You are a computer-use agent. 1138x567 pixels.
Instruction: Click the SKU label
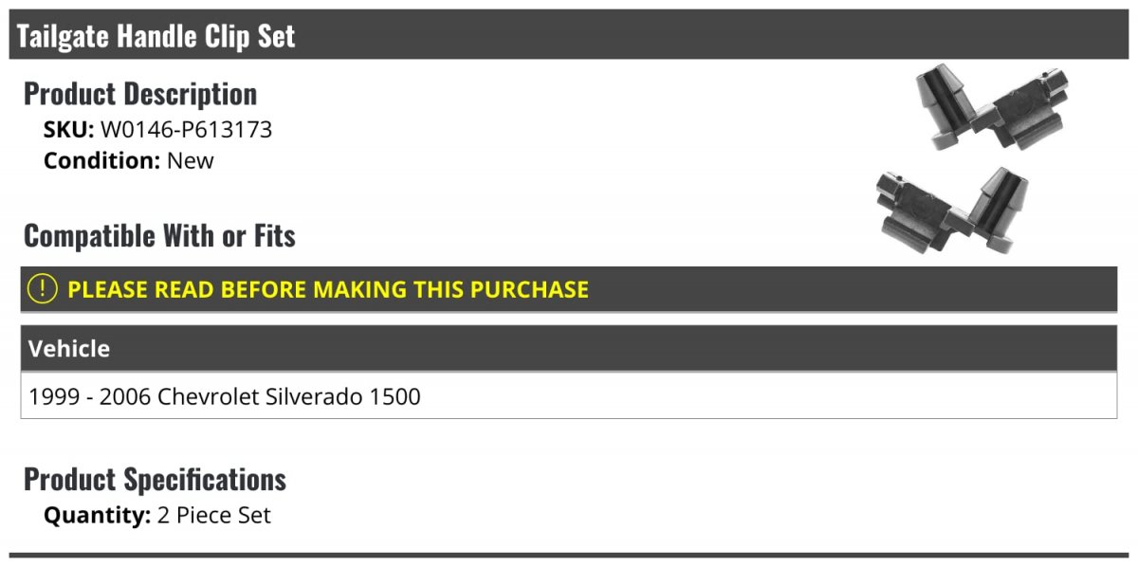[69, 130]
